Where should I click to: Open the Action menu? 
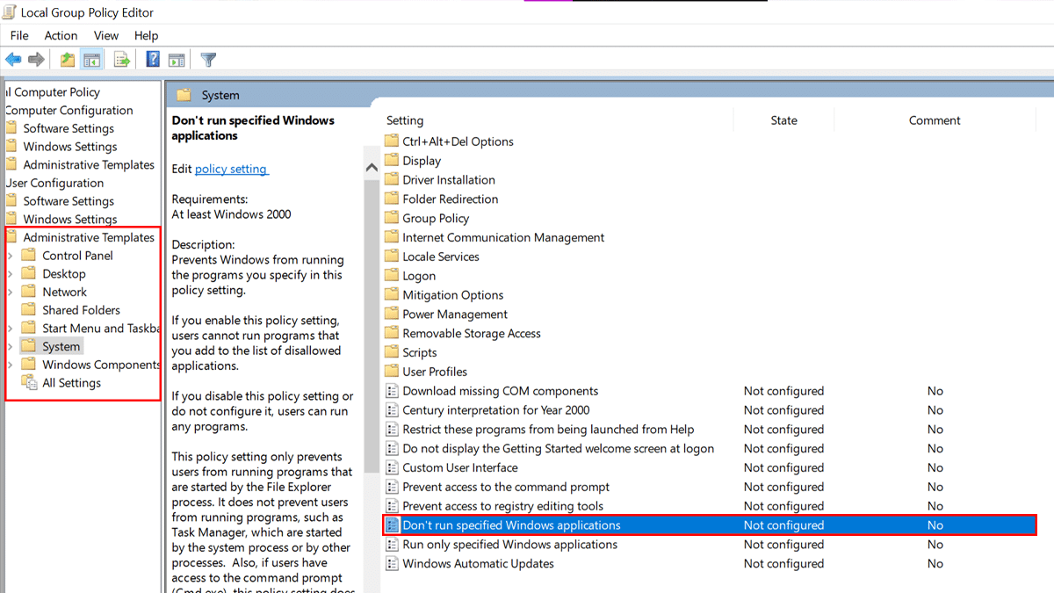coord(61,35)
